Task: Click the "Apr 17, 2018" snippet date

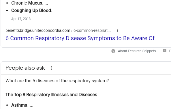Action: (21, 19)
